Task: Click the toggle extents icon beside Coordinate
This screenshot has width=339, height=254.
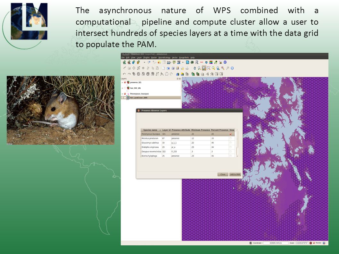Action: (x=251, y=243)
